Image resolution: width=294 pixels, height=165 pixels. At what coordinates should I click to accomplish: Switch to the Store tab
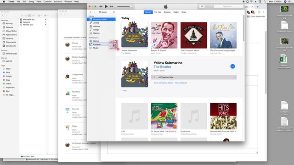[184, 12]
